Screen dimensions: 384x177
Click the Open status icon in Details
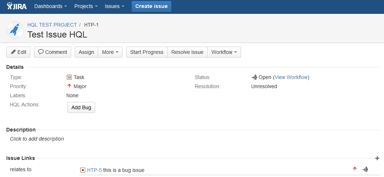tap(254, 77)
